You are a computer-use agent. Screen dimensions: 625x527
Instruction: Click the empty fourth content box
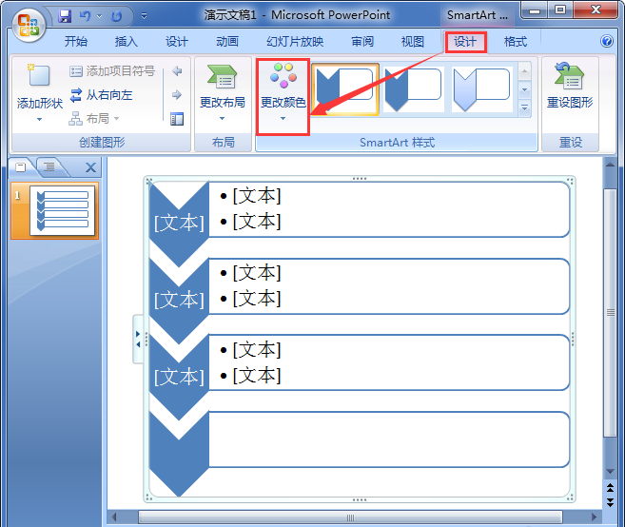click(389, 439)
